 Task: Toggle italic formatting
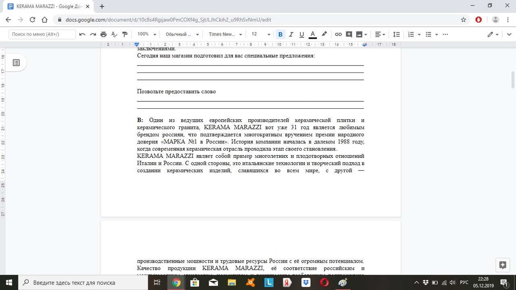click(x=291, y=34)
